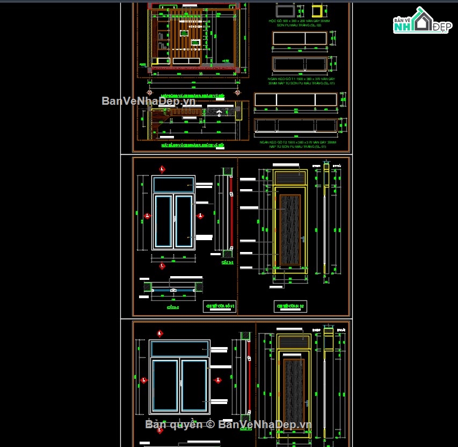Select the right red section marker beside middle-sheet window

click(x=200, y=216)
